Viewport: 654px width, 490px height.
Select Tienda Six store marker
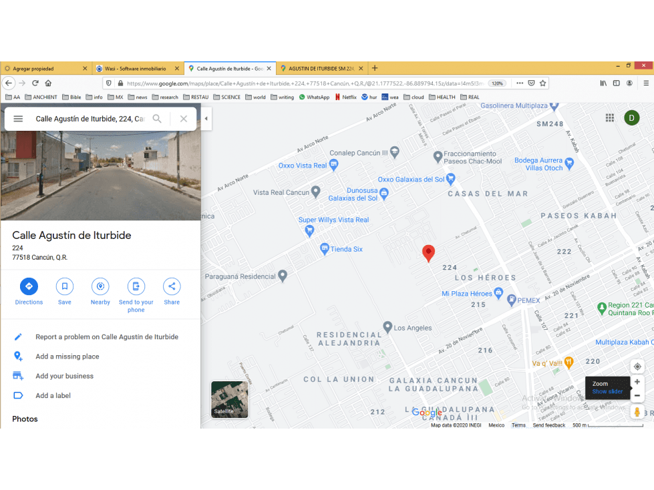coord(325,249)
